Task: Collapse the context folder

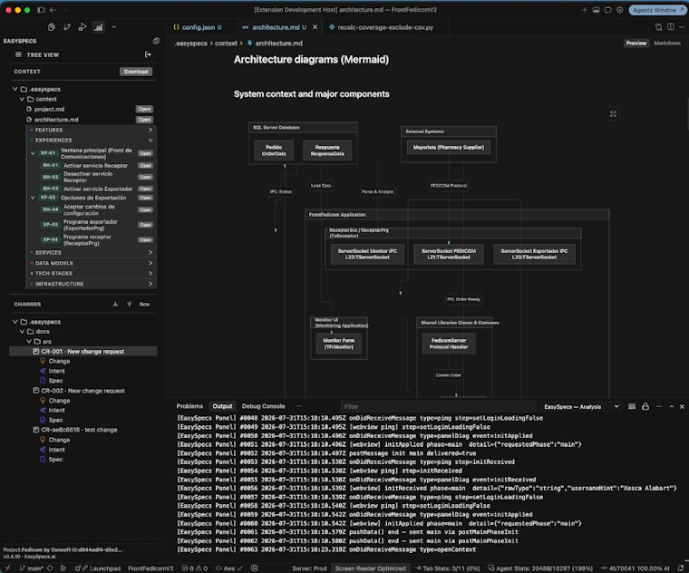Action: coord(22,99)
